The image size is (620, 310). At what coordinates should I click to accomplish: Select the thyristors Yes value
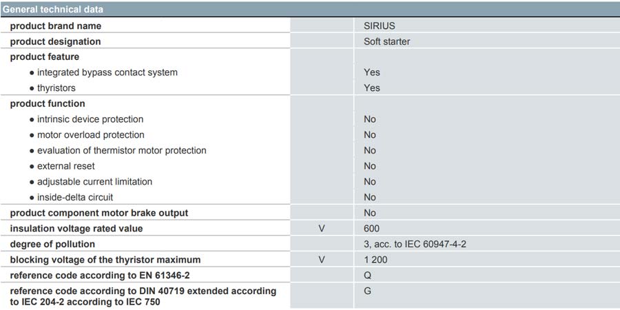point(372,87)
